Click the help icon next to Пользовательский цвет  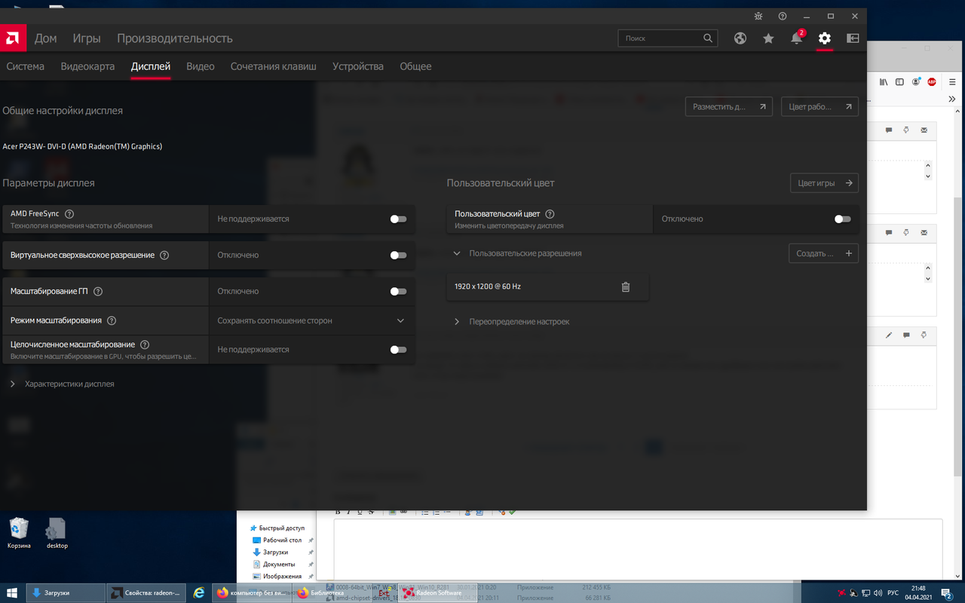[x=550, y=214]
